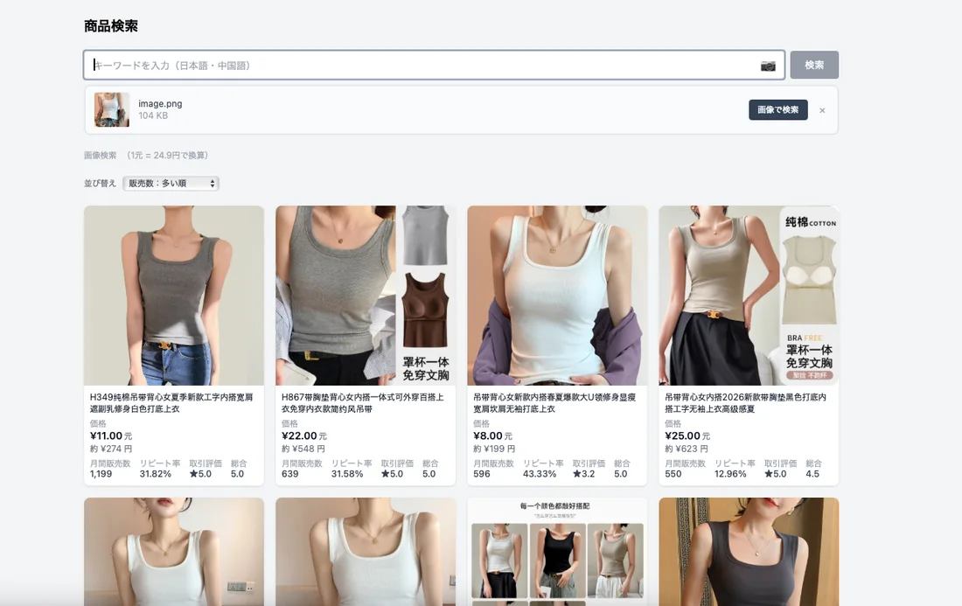Click the 約 ¥274 円 converted price

[111, 449]
